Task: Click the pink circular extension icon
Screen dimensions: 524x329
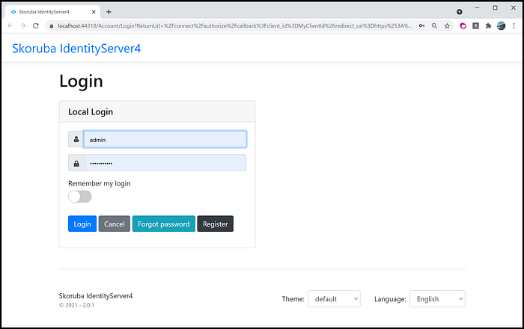Action: [x=463, y=25]
